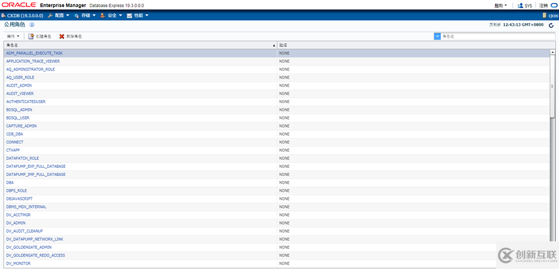Click NONE in the CONNECT row
The image size is (559, 269).
284,142
